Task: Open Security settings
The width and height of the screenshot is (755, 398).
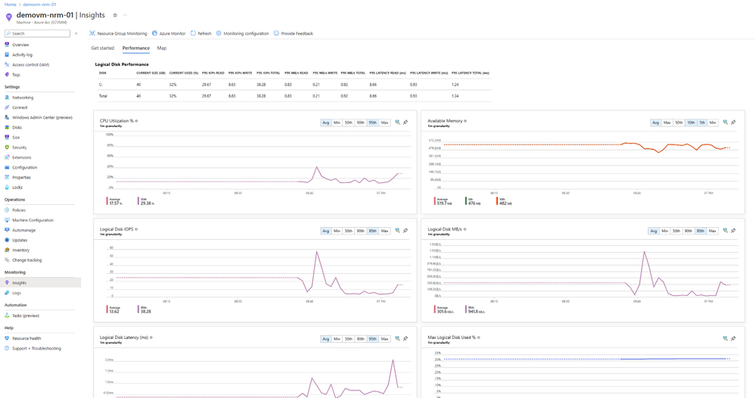Action: pyautogui.click(x=19, y=148)
